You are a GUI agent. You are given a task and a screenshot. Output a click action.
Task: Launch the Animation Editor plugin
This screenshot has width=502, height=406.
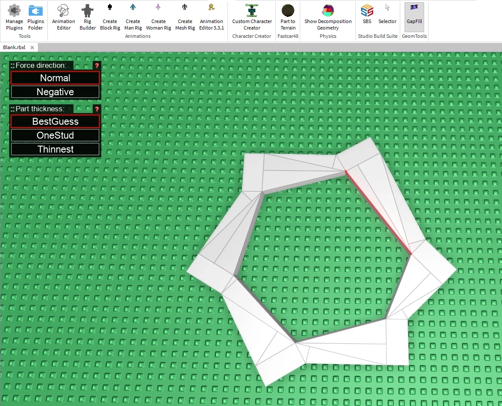tap(64, 17)
